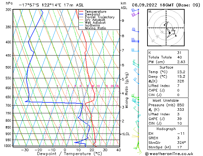The image size is (203, 156).
Task: Click the '5' km altitude label
Action: point(123,79)
